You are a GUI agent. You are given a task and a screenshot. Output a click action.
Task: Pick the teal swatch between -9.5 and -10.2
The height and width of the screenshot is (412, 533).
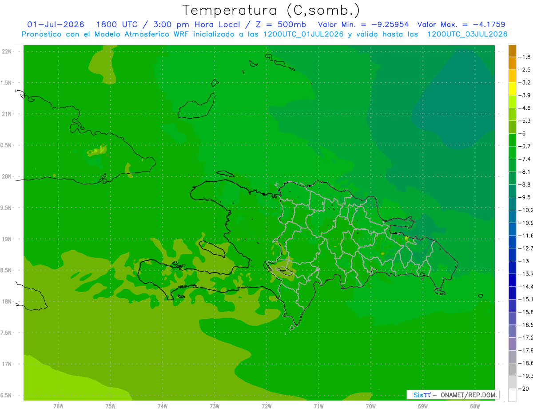pos(512,204)
